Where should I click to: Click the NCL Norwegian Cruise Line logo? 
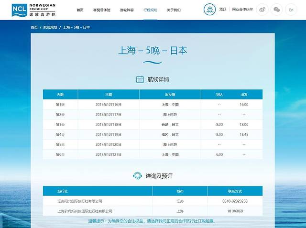[33, 10]
